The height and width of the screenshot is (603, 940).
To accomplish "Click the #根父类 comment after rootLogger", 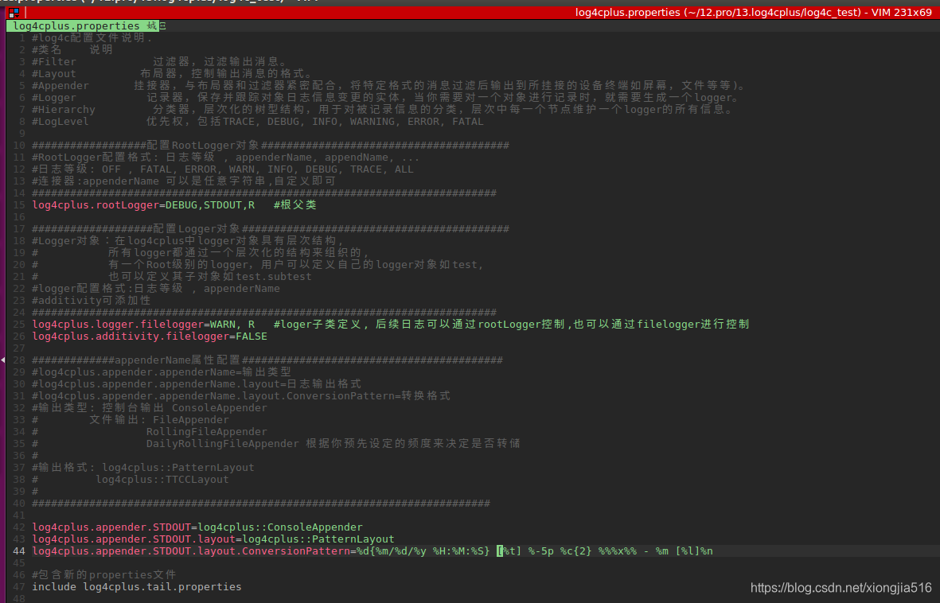I will point(294,204).
